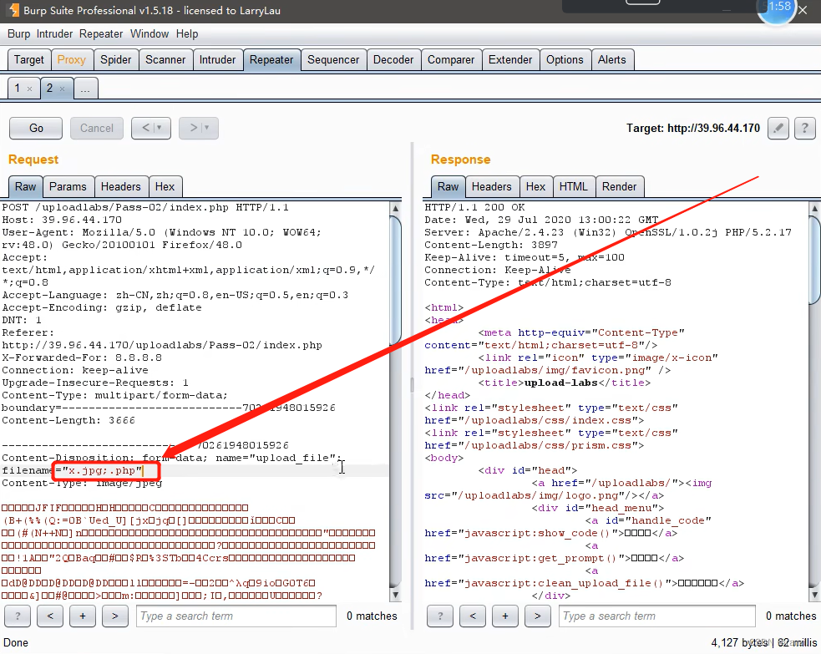Select the request Hex tab
This screenshot has height=654, width=821.
click(x=165, y=187)
